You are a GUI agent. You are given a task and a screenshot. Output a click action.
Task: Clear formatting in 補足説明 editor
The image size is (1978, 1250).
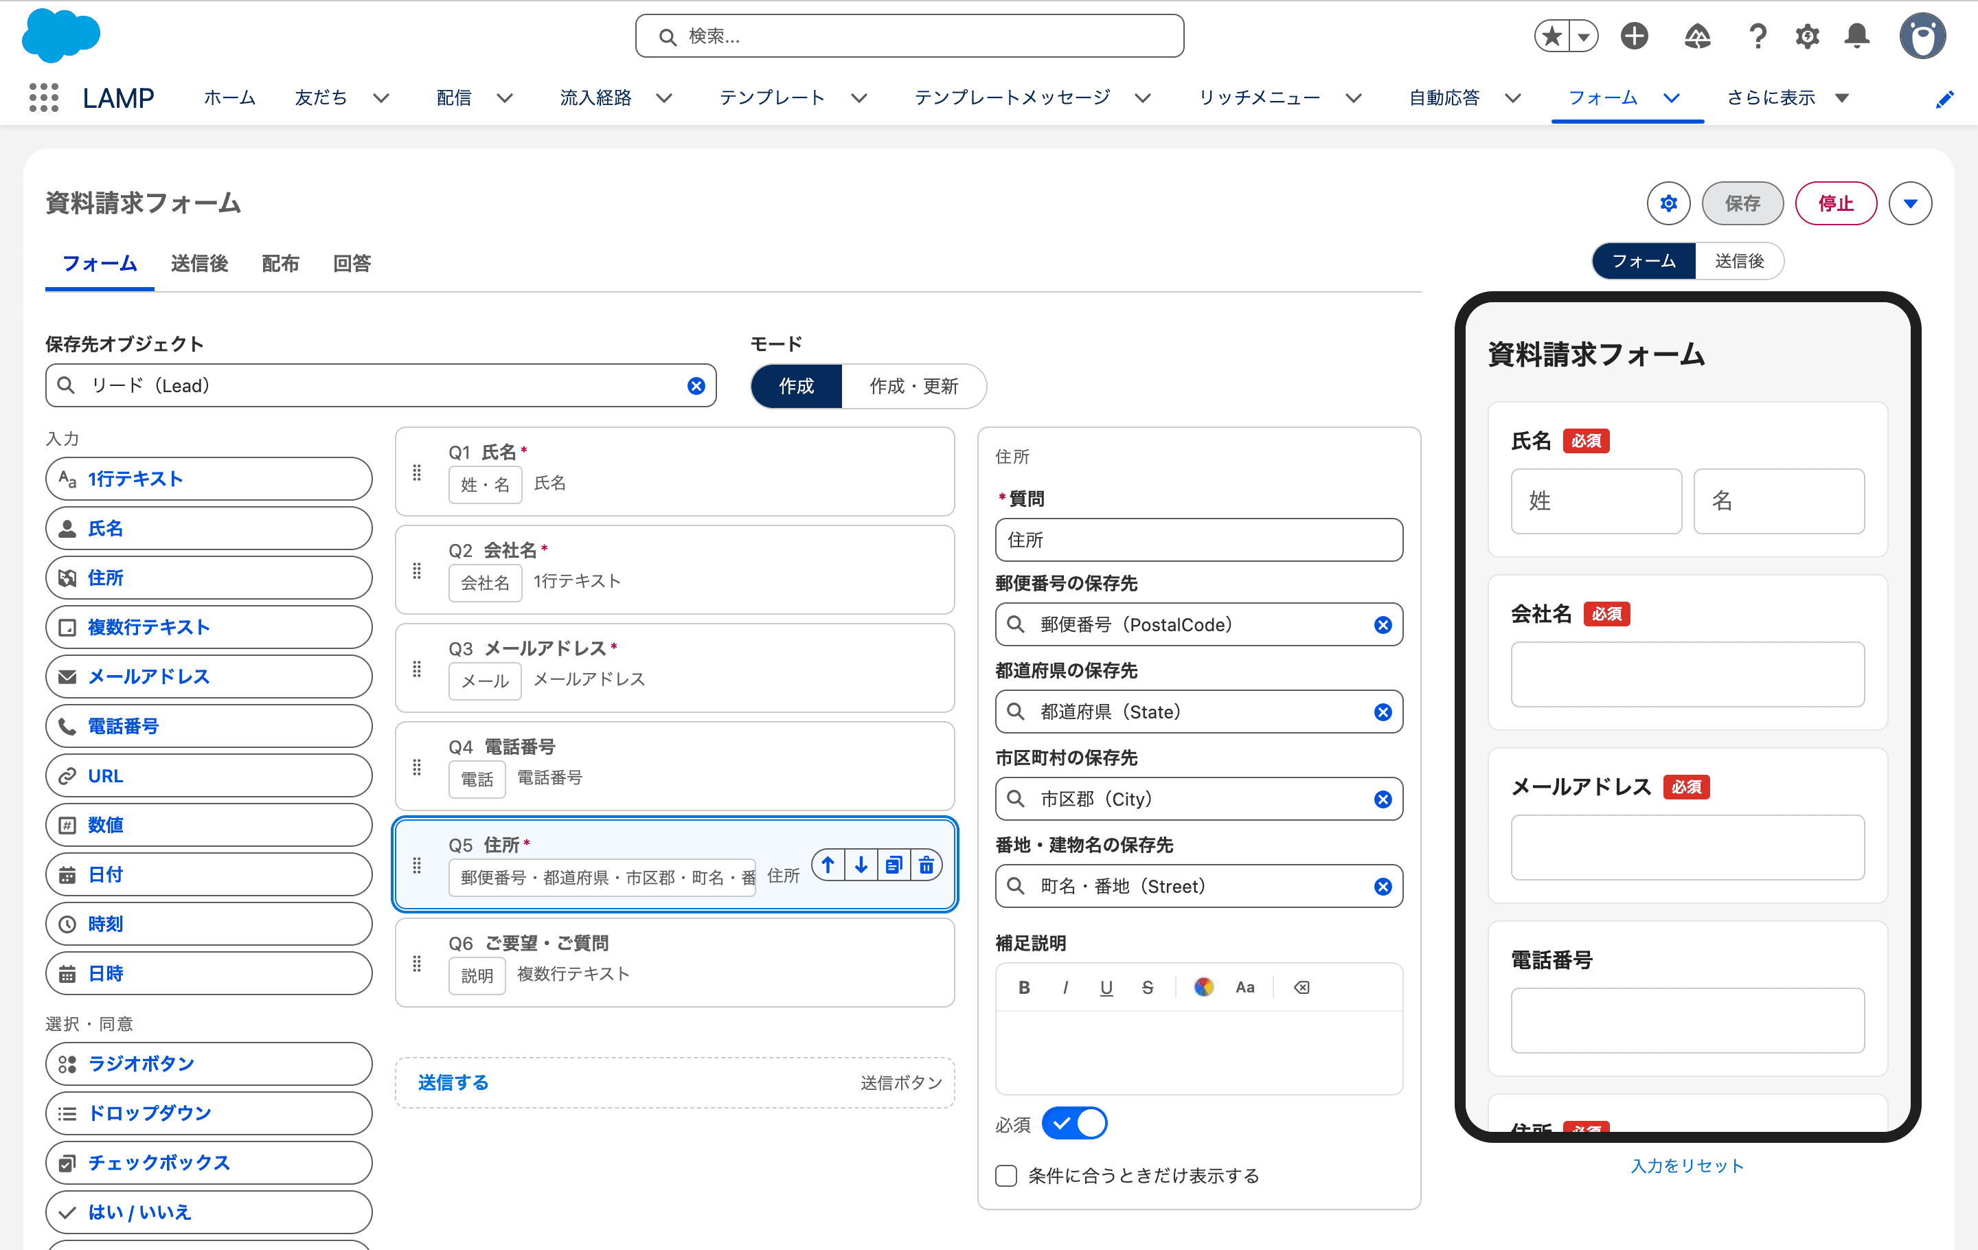1301,987
